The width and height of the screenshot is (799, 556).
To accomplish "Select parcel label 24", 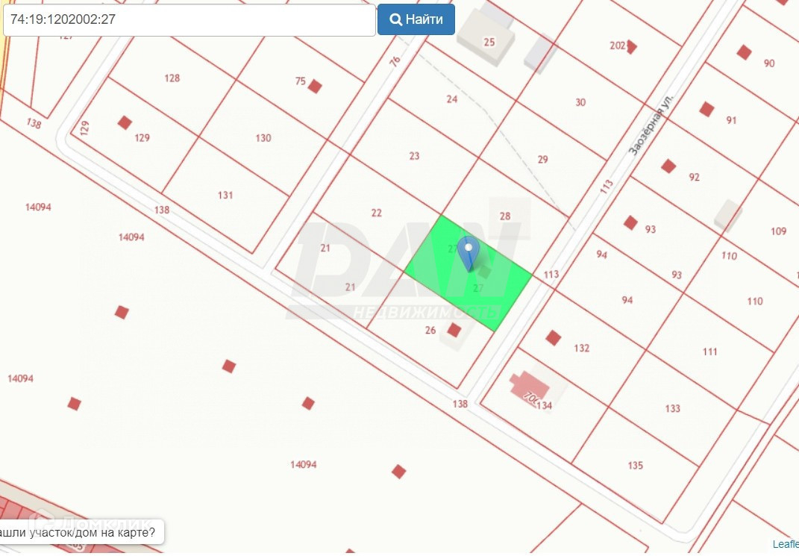I will tap(452, 99).
